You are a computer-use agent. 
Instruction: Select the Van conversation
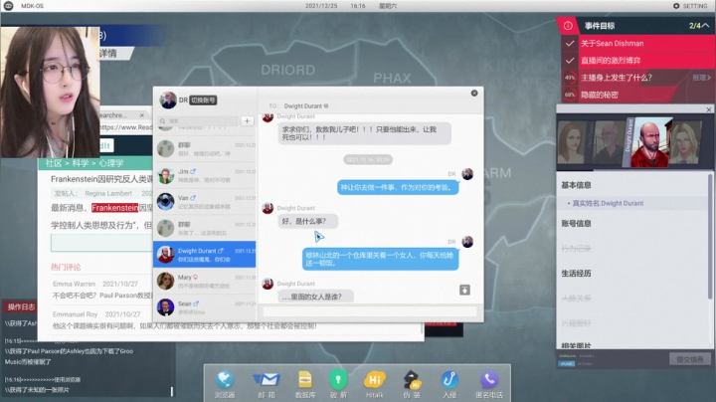pos(205,202)
